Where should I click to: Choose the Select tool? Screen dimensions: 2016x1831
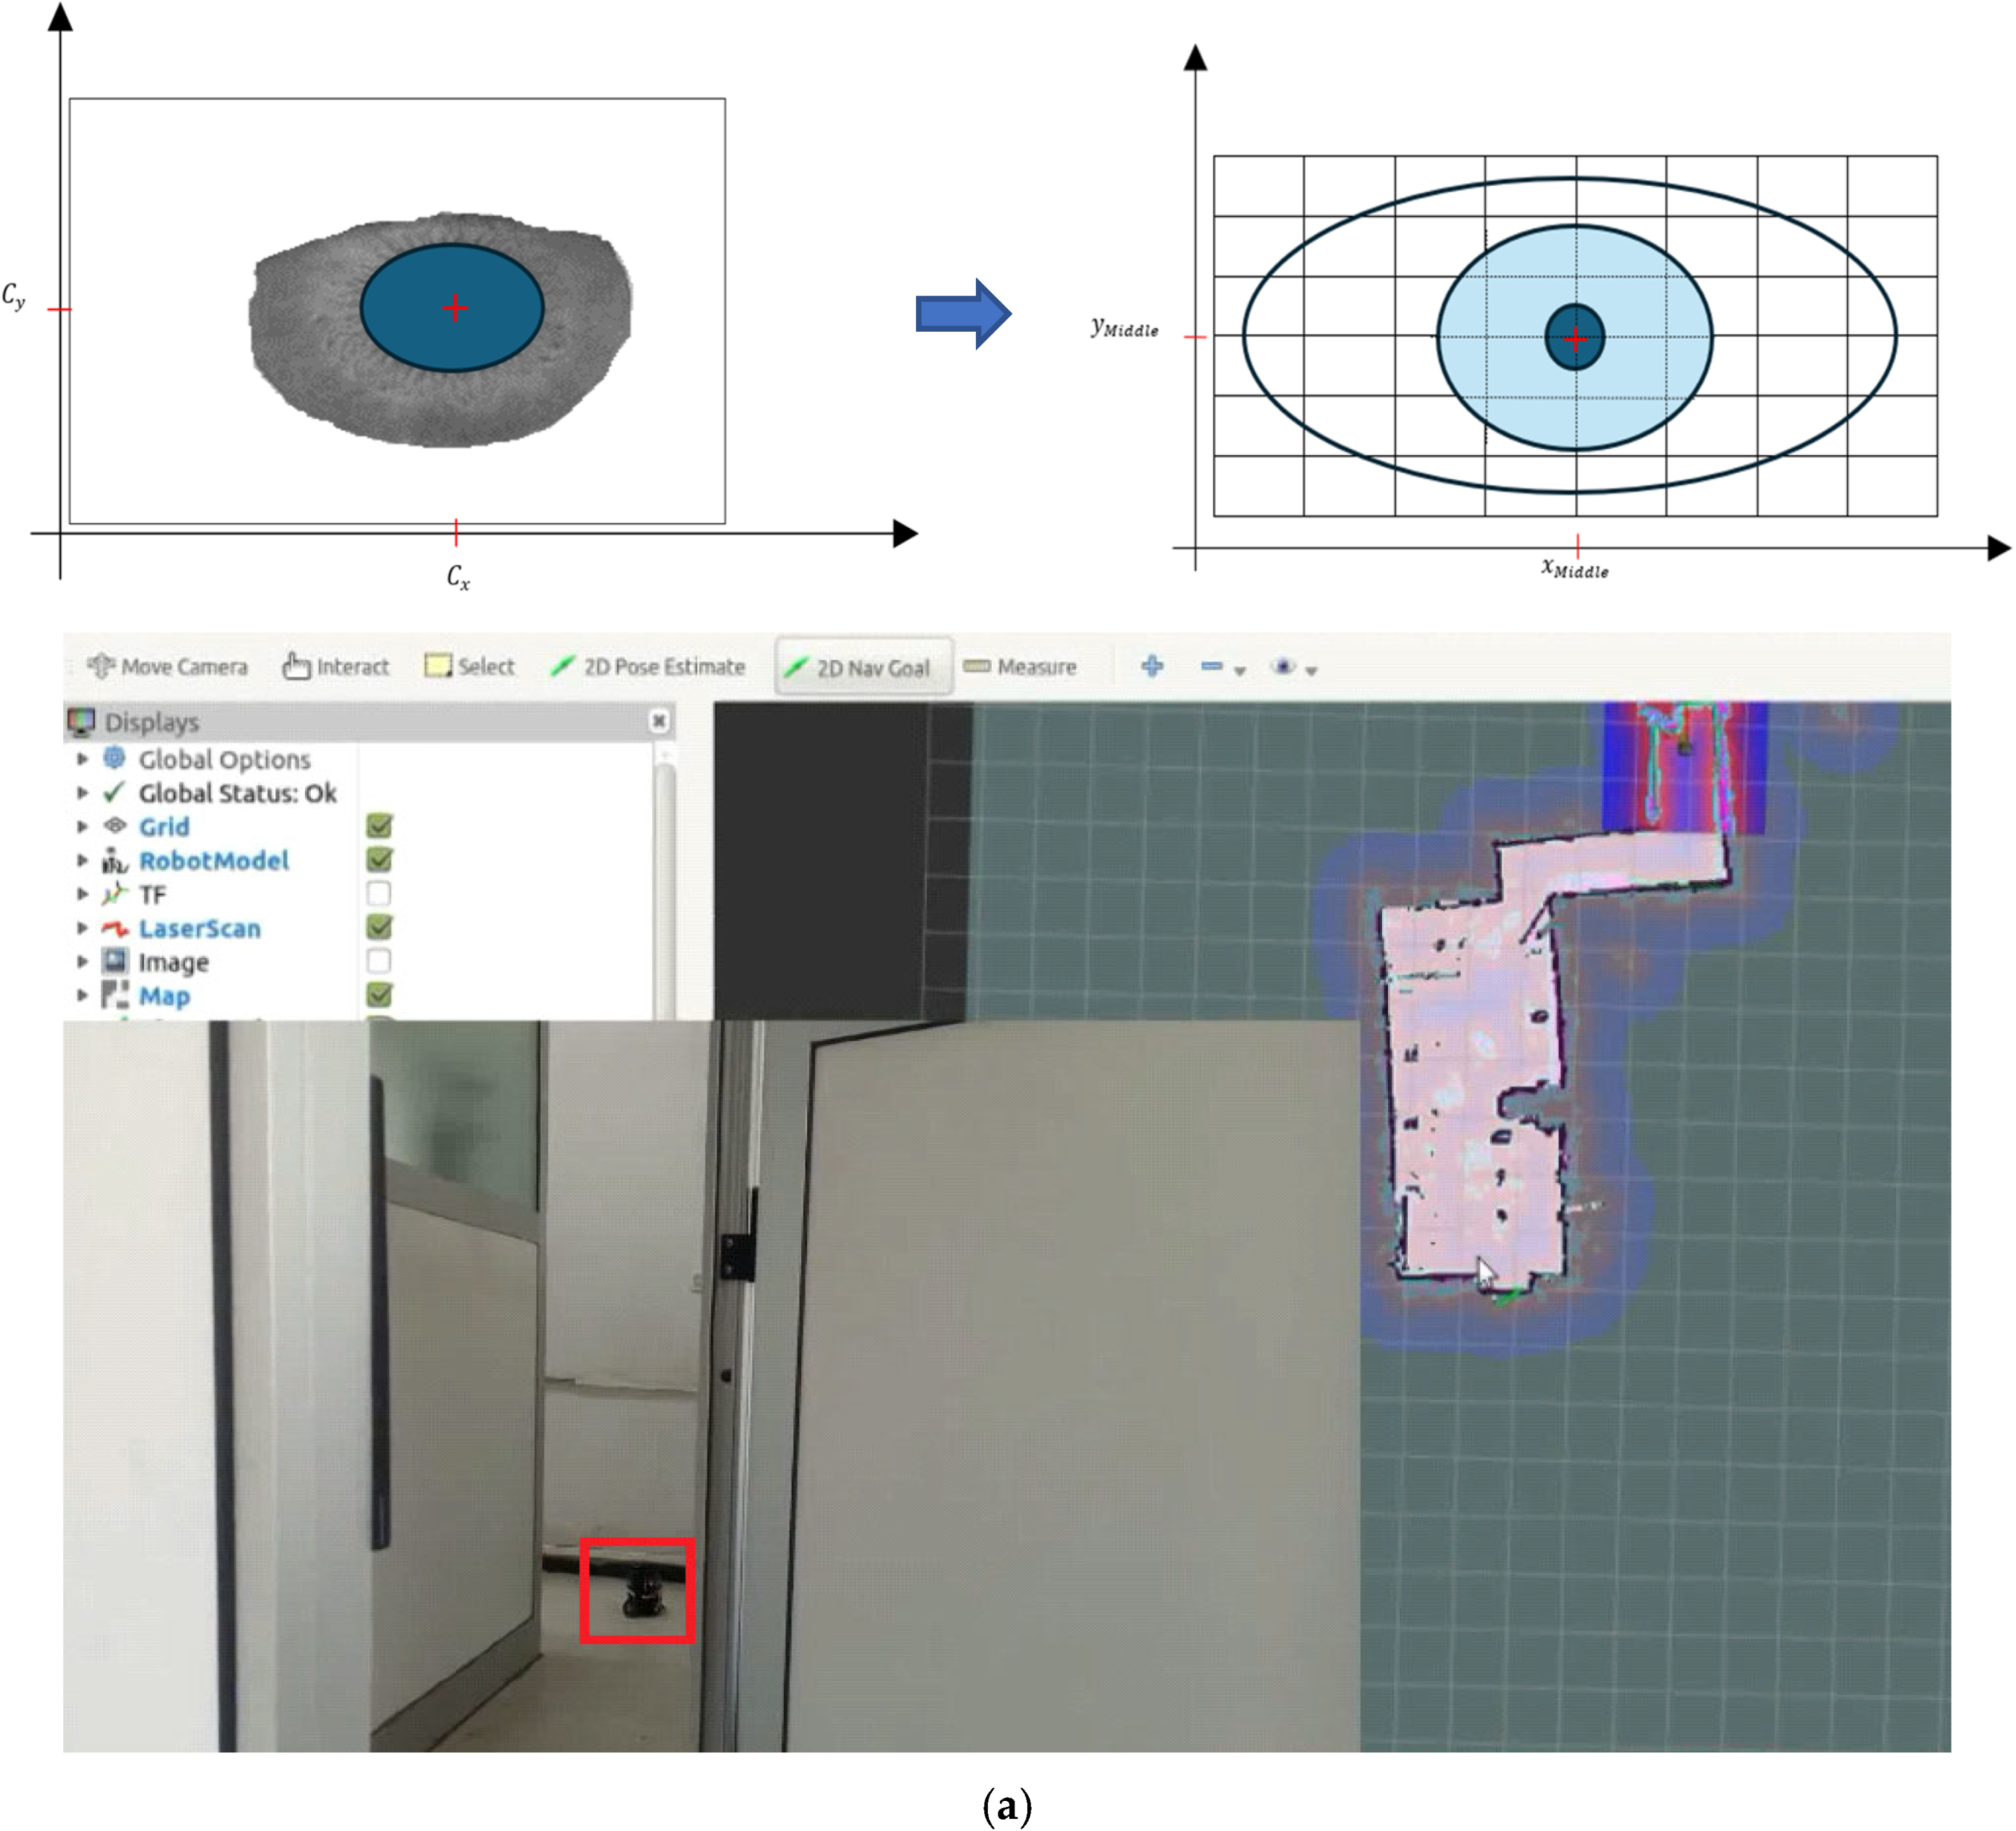(x=470, y=666)
